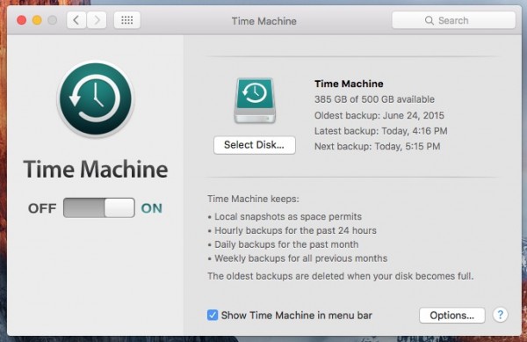Click 'Oldest backup: June 24, 2015'
The height and width of the screenshot is (342, 527).
point(379,115)
